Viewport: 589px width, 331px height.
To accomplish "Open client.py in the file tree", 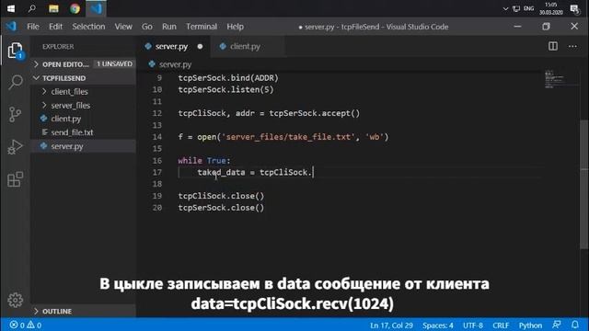I will click(x=84, y=119).
